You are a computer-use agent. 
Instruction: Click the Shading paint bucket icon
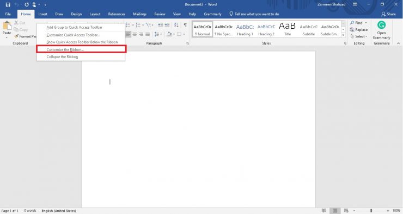click(x=169, y=34)
